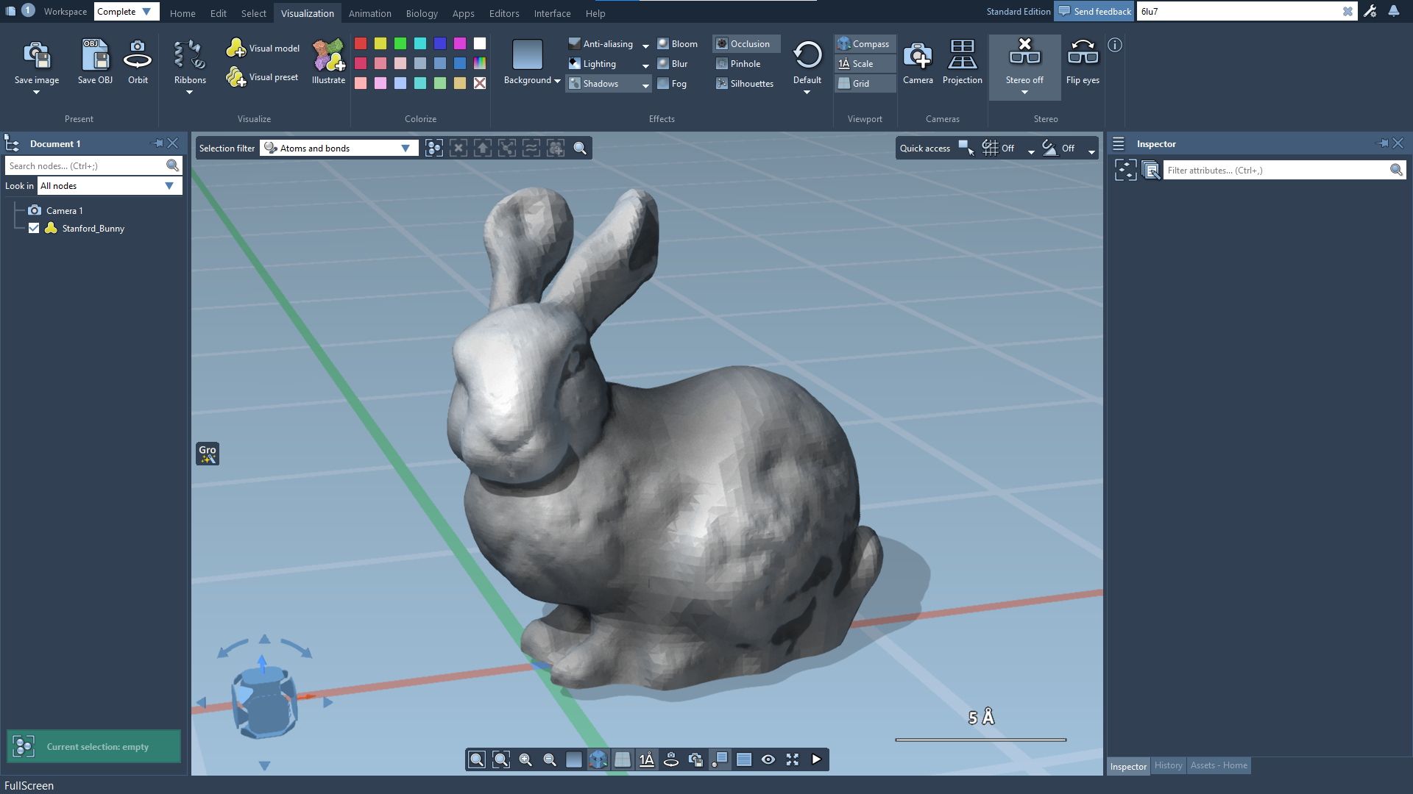Image resolution: width=1413 pixels, height=794 pixels.
Task: Add a Visual model
Action: [x=263, y=49]
